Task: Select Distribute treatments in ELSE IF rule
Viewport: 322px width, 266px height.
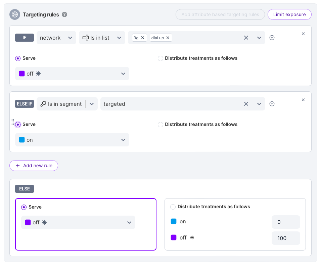Action: click(x=160, y=125)
